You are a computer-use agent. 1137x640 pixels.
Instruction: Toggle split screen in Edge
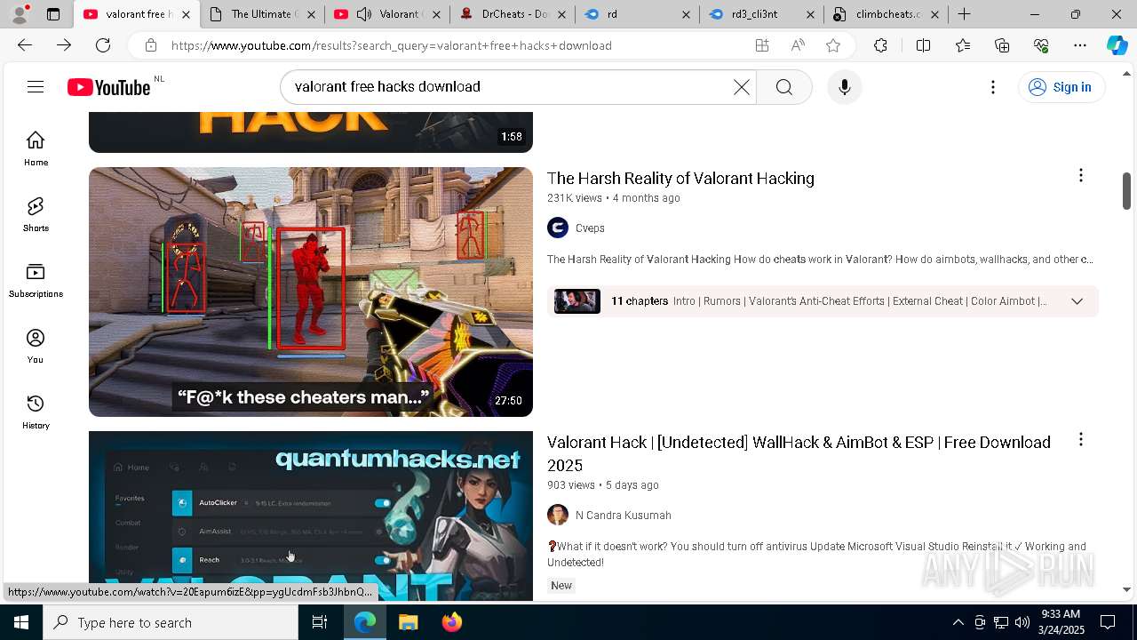pyautogui.click(x=923, y=45)
